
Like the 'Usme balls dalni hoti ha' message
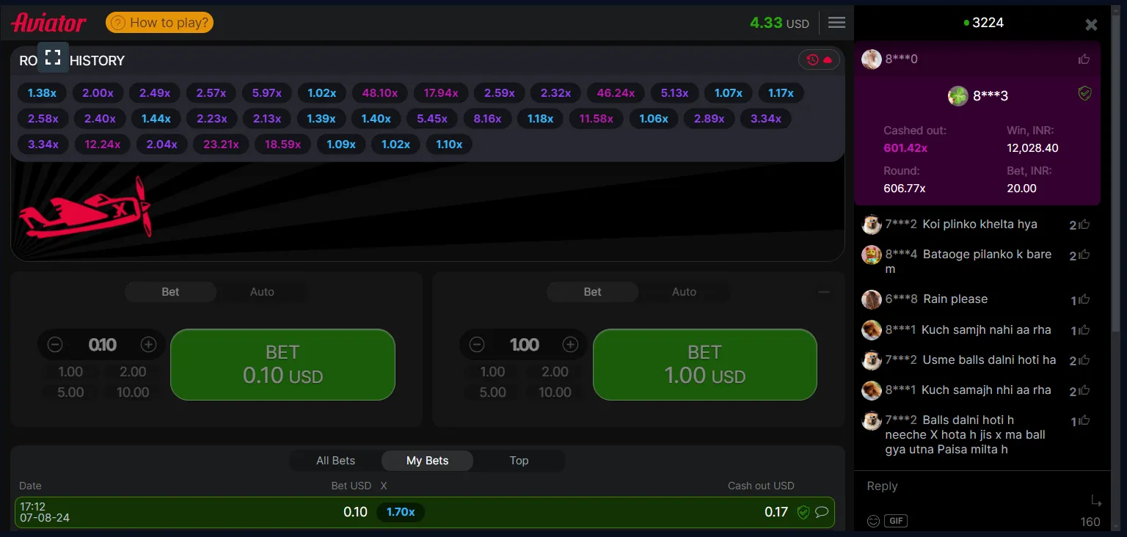(1084, 361)
